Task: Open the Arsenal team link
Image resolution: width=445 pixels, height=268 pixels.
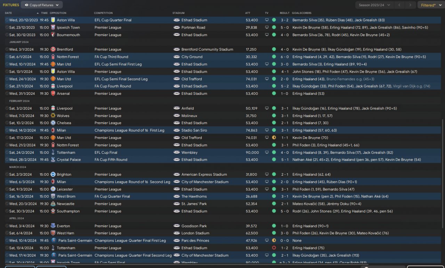Action: pos(63,93)
